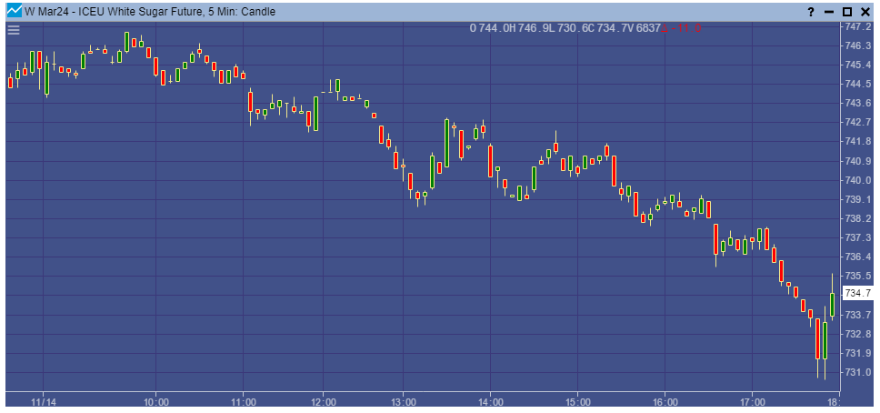Viewport: 880px width, 413px height.
Task: Click the 10:00 time axis label
Action: (156, 402)
